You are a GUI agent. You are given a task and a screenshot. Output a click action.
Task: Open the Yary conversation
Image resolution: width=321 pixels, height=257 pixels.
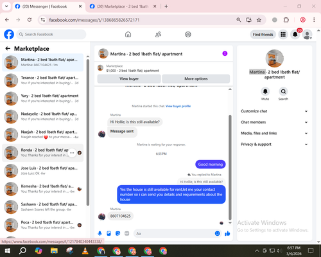(43, 98)
